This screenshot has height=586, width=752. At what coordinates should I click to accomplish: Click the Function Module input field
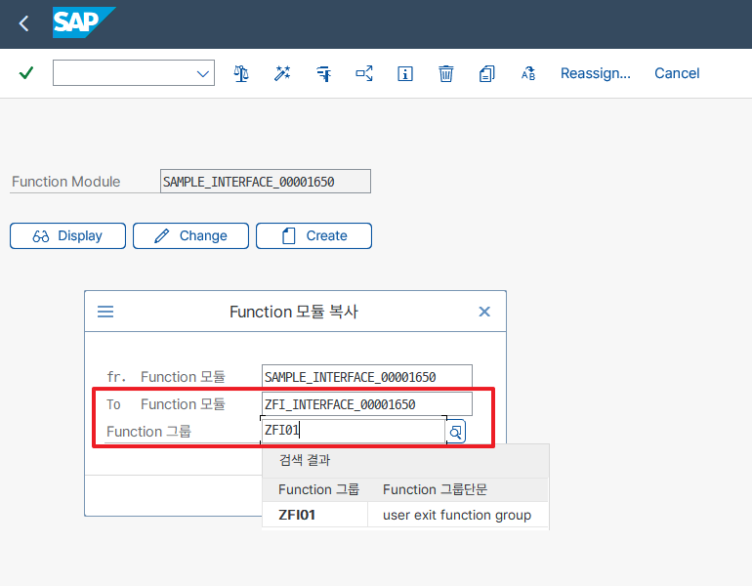tap(266, 182)
